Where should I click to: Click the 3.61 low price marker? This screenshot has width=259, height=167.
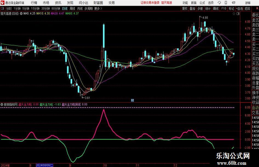point(87,98)
